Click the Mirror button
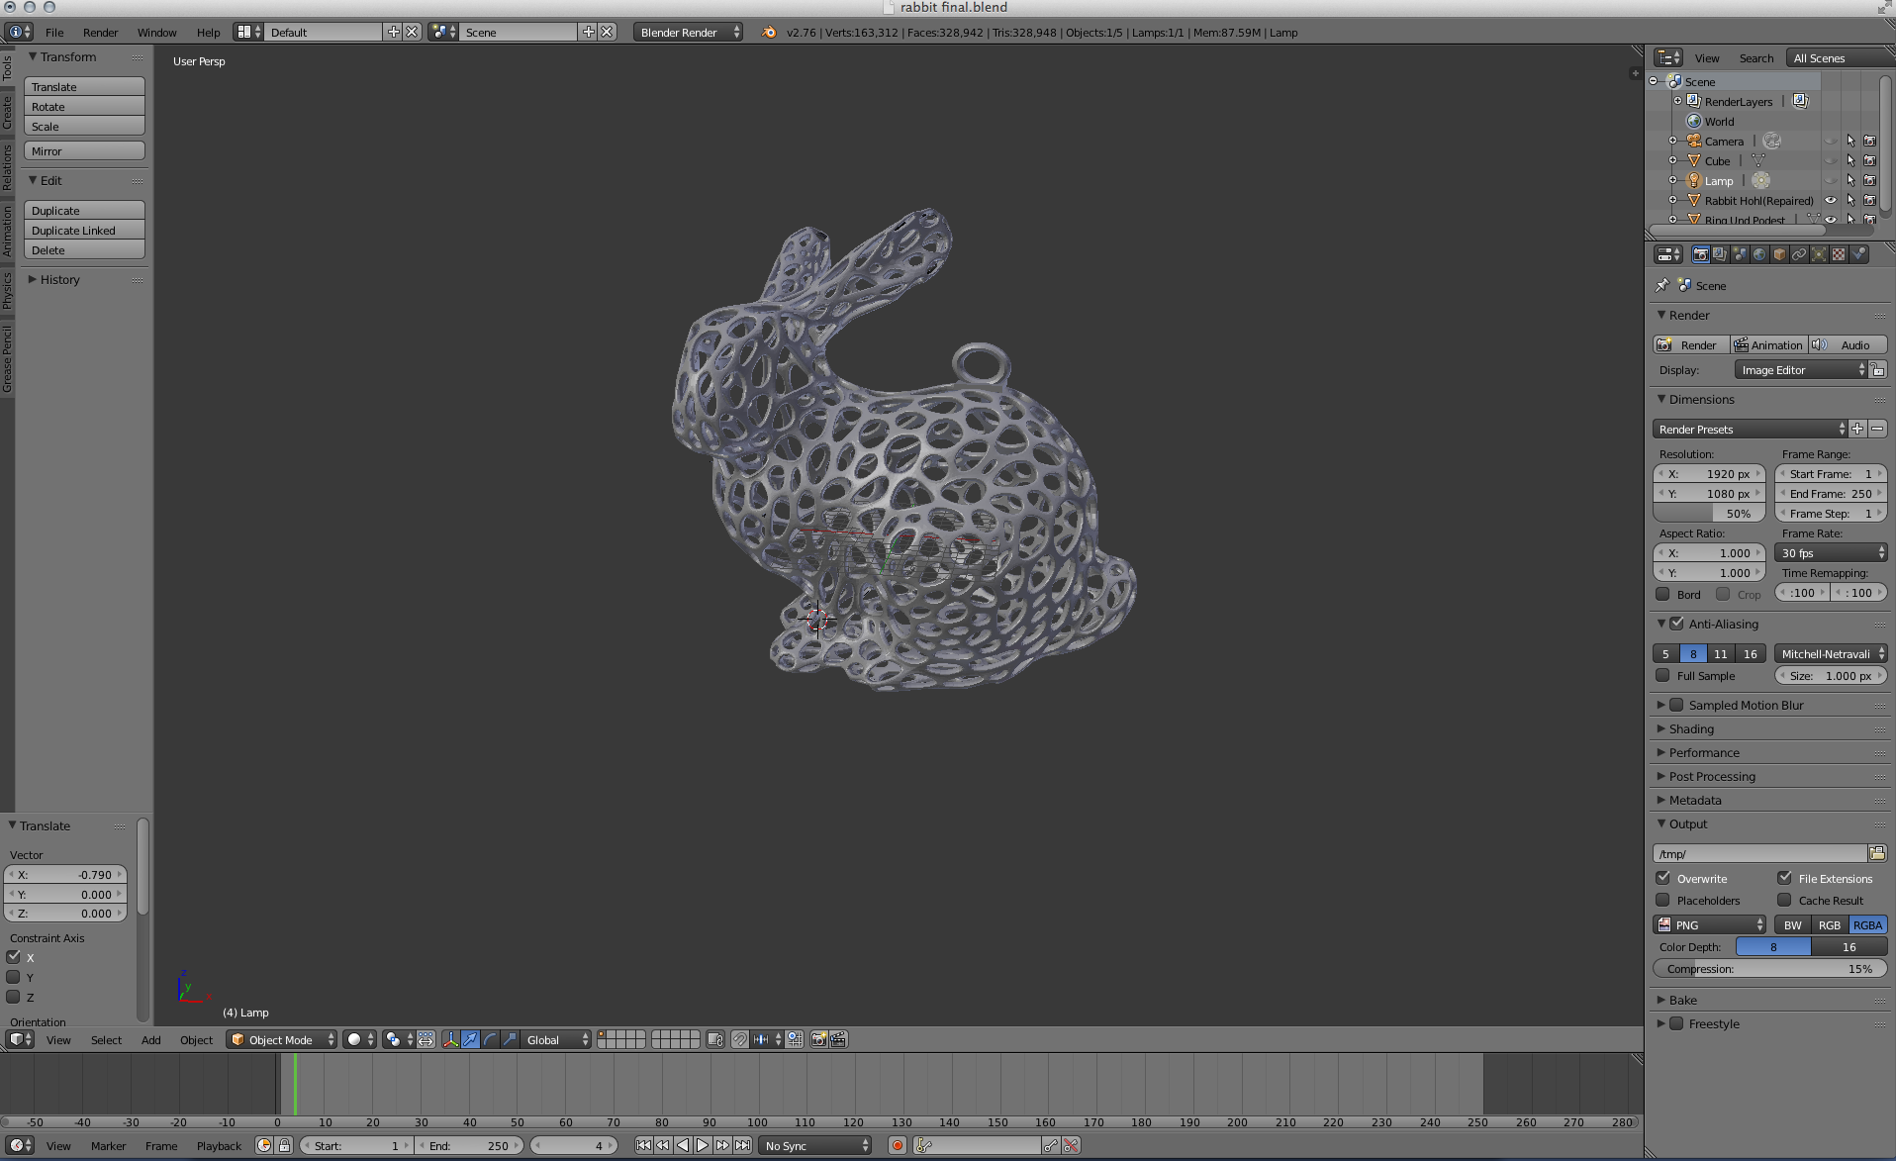 (84, 150)
